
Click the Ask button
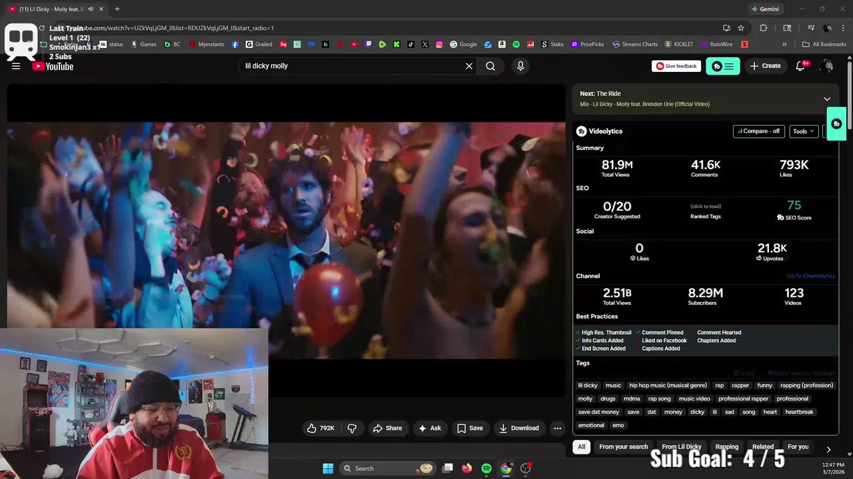click(429, 428)
